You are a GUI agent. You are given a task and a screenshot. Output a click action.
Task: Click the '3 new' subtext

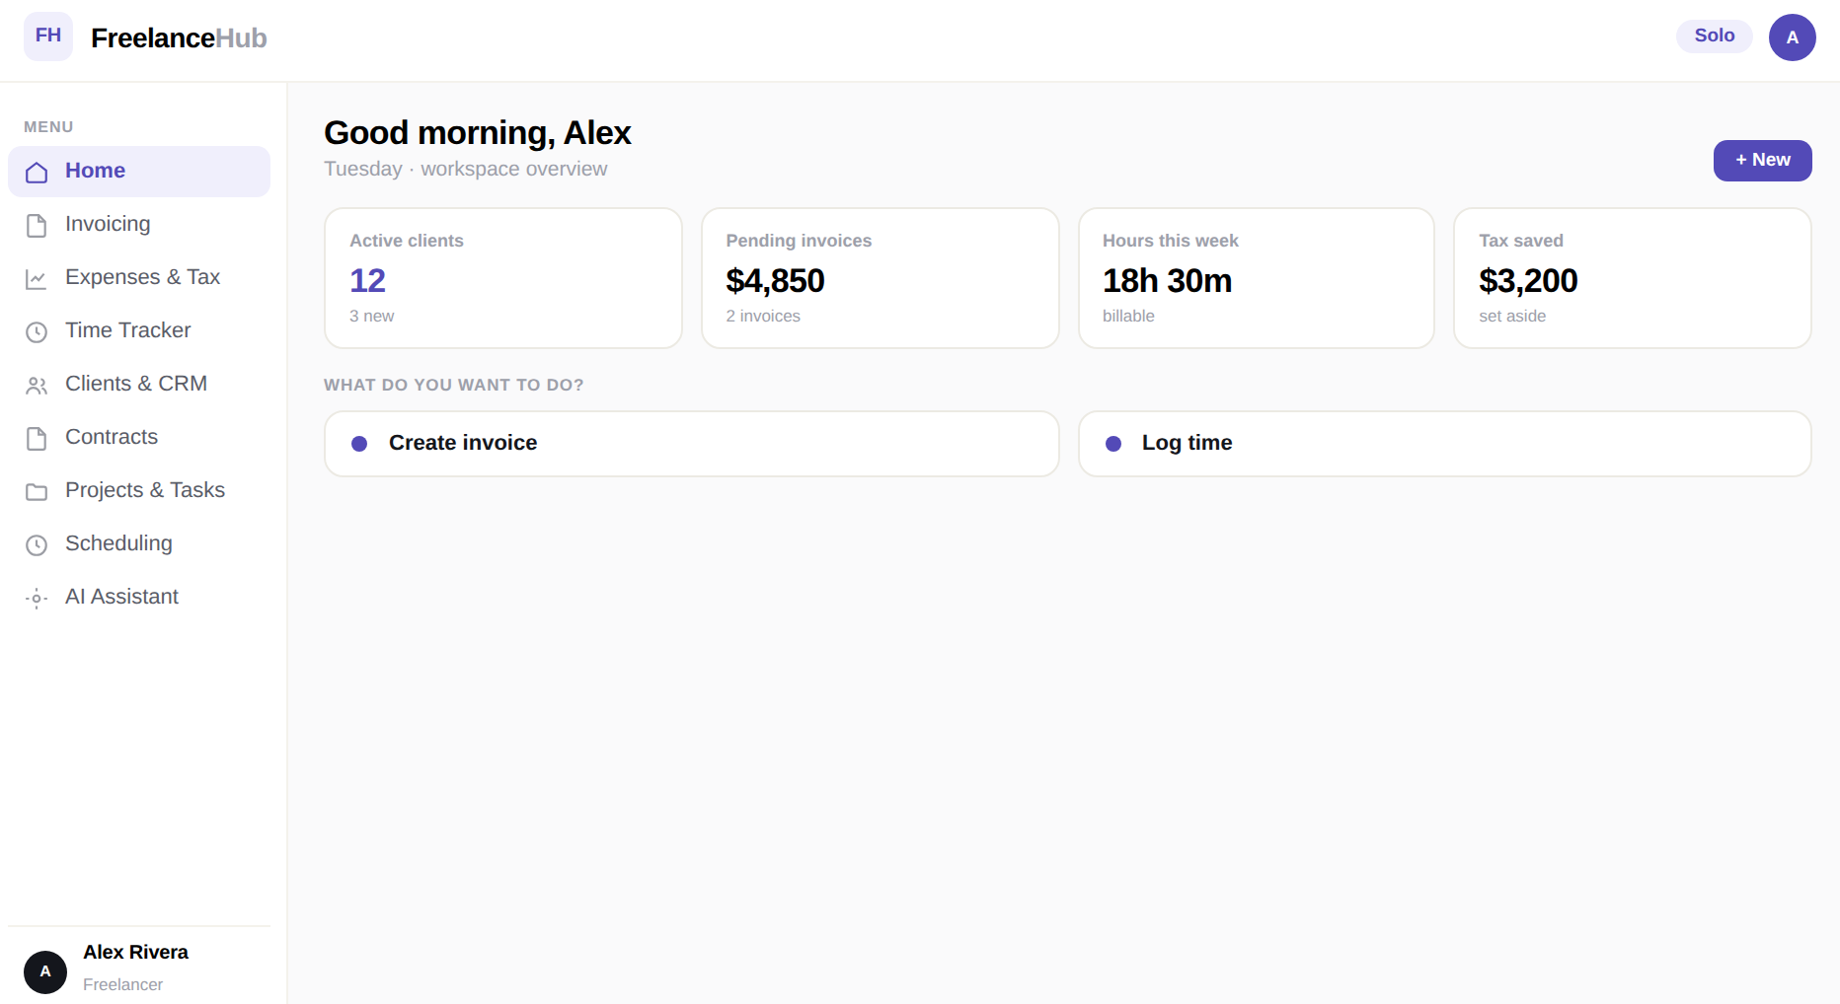coord(372,317)
